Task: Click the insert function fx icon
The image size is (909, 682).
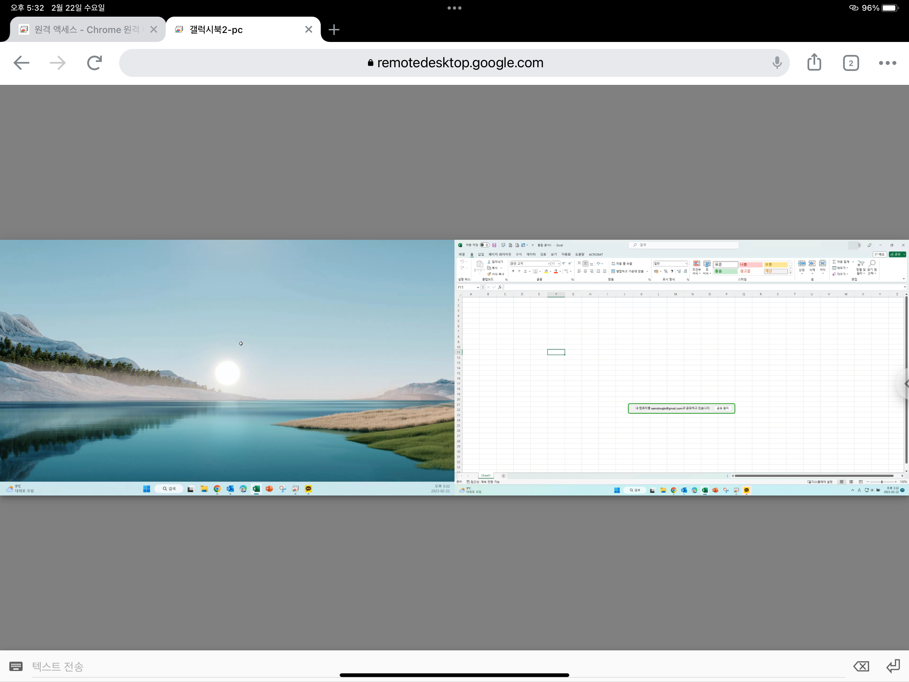Action: pos(500,287)
